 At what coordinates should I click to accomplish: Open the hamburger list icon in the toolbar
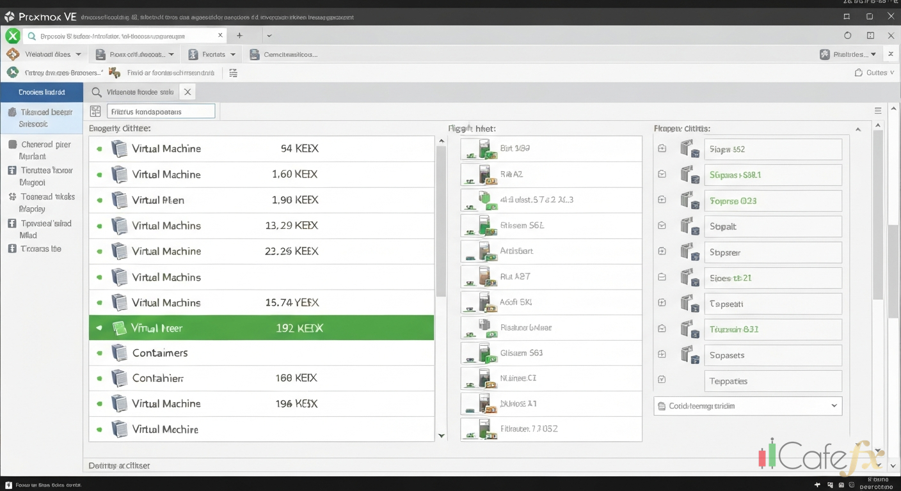pyautogui.click(x=233, y=73)
